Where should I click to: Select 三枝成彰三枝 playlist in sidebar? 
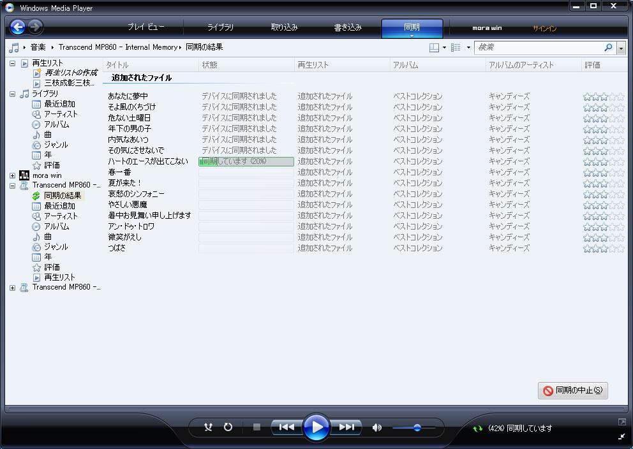coord(69,83)
